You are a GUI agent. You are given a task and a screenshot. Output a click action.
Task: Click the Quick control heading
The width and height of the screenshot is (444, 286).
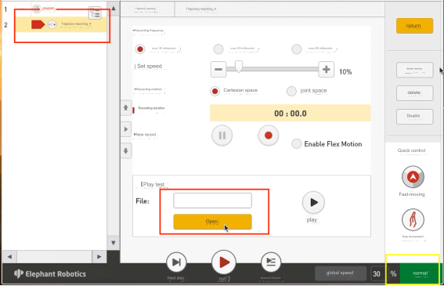click(411, 150)
